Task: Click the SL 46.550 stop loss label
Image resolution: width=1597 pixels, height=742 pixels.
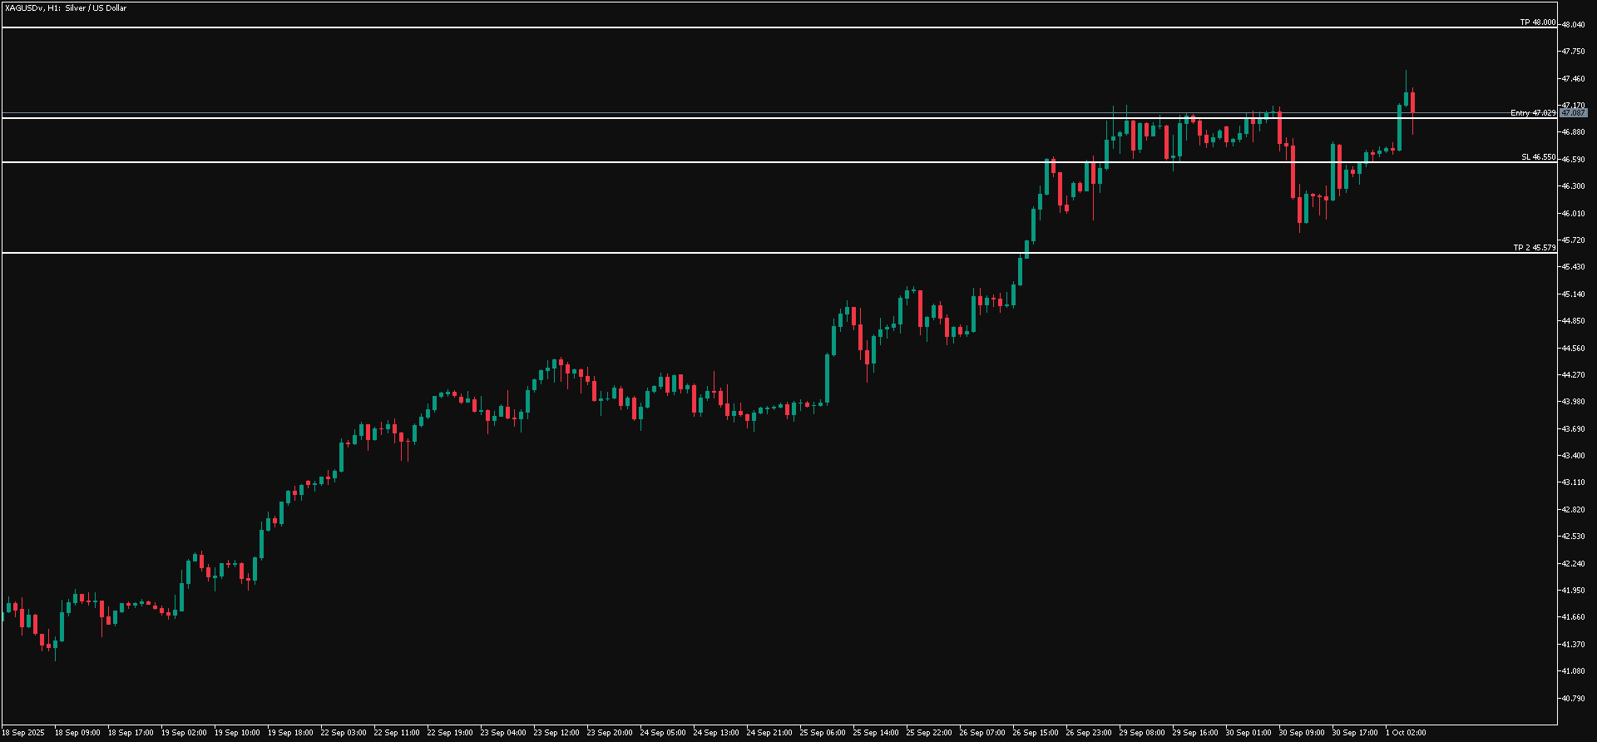Action: [1538, 157]
